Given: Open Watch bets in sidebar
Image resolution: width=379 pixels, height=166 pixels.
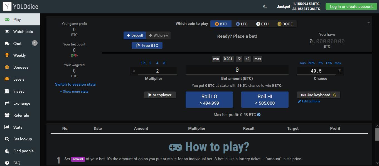Looking at the screenshot, I should coord(20,32).
